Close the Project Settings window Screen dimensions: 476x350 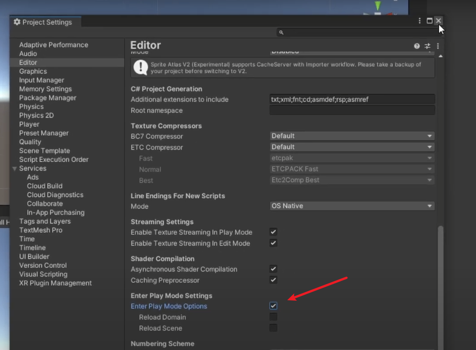[x=438, y=21]
